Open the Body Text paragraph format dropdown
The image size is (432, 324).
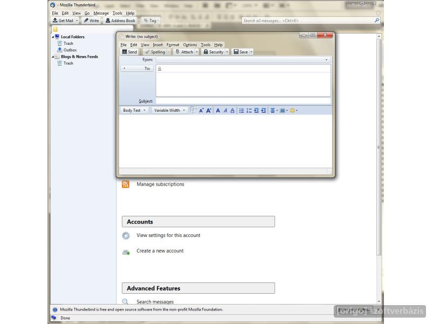coord(134,110)
